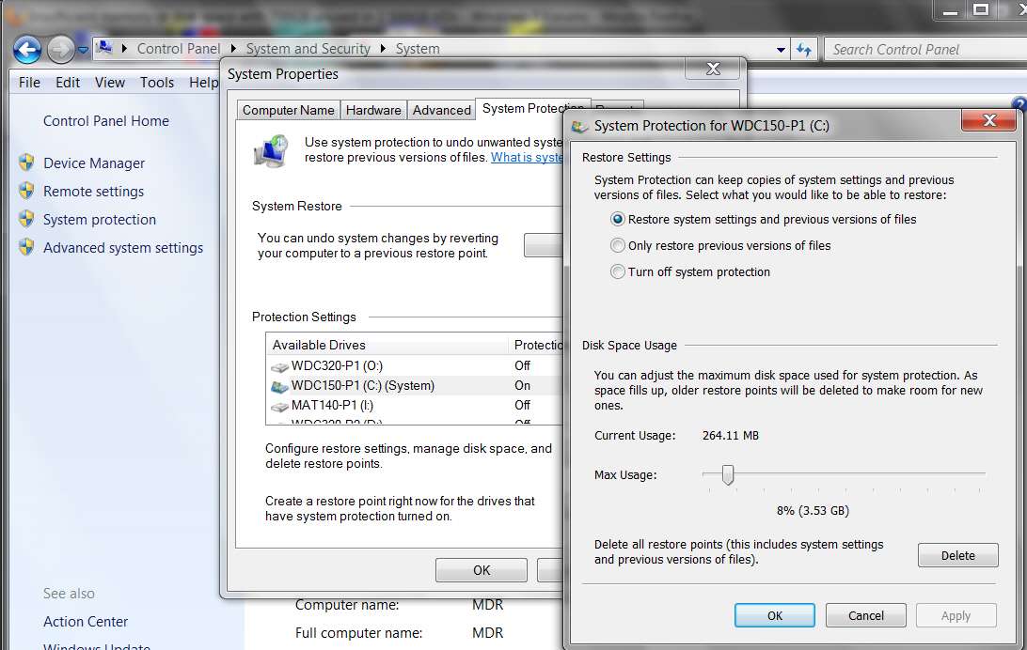Click the grey Forward navigation arrow
Image resolution: width=1027 pixels, height=650 pixels.
[x=61, y=50]
